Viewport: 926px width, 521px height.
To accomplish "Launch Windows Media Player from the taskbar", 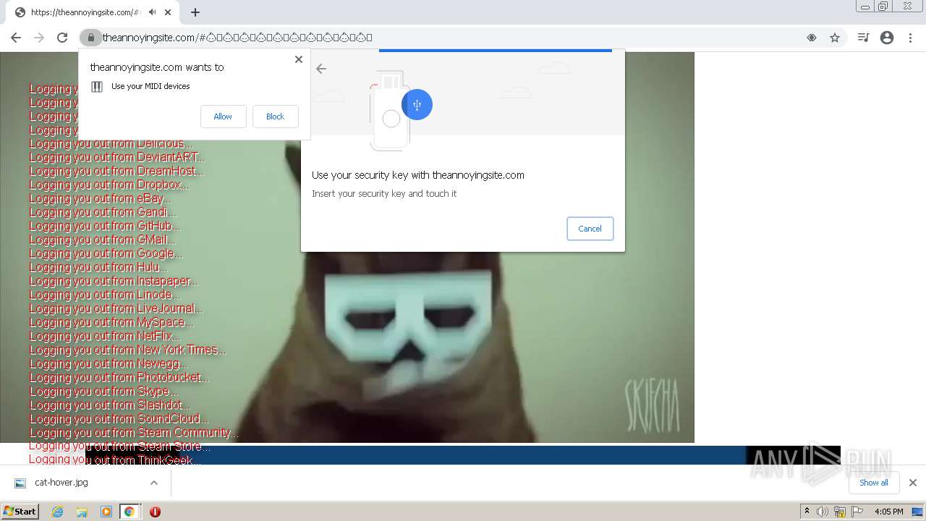I will [106, 512].
